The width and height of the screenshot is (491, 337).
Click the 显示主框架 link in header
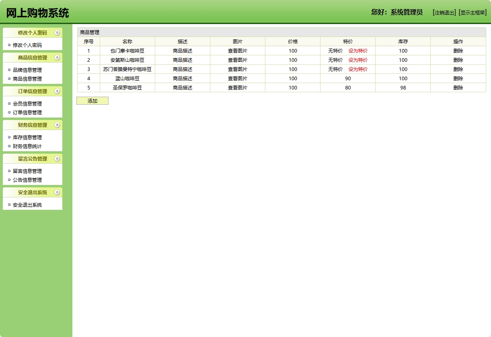pyautogui.click(x=473, y=12)
